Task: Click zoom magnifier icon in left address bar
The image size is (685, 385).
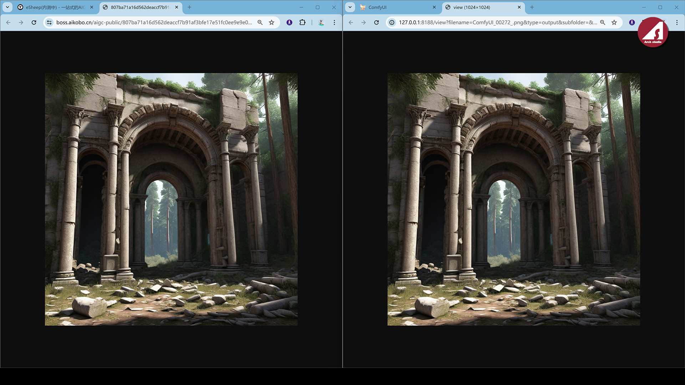Action: click(260, 22)
